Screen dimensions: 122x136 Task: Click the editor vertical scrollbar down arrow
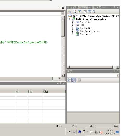(63, 75)
